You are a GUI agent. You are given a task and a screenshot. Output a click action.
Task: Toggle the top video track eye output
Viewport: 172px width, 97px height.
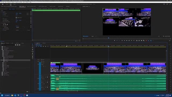coord(44,60)
